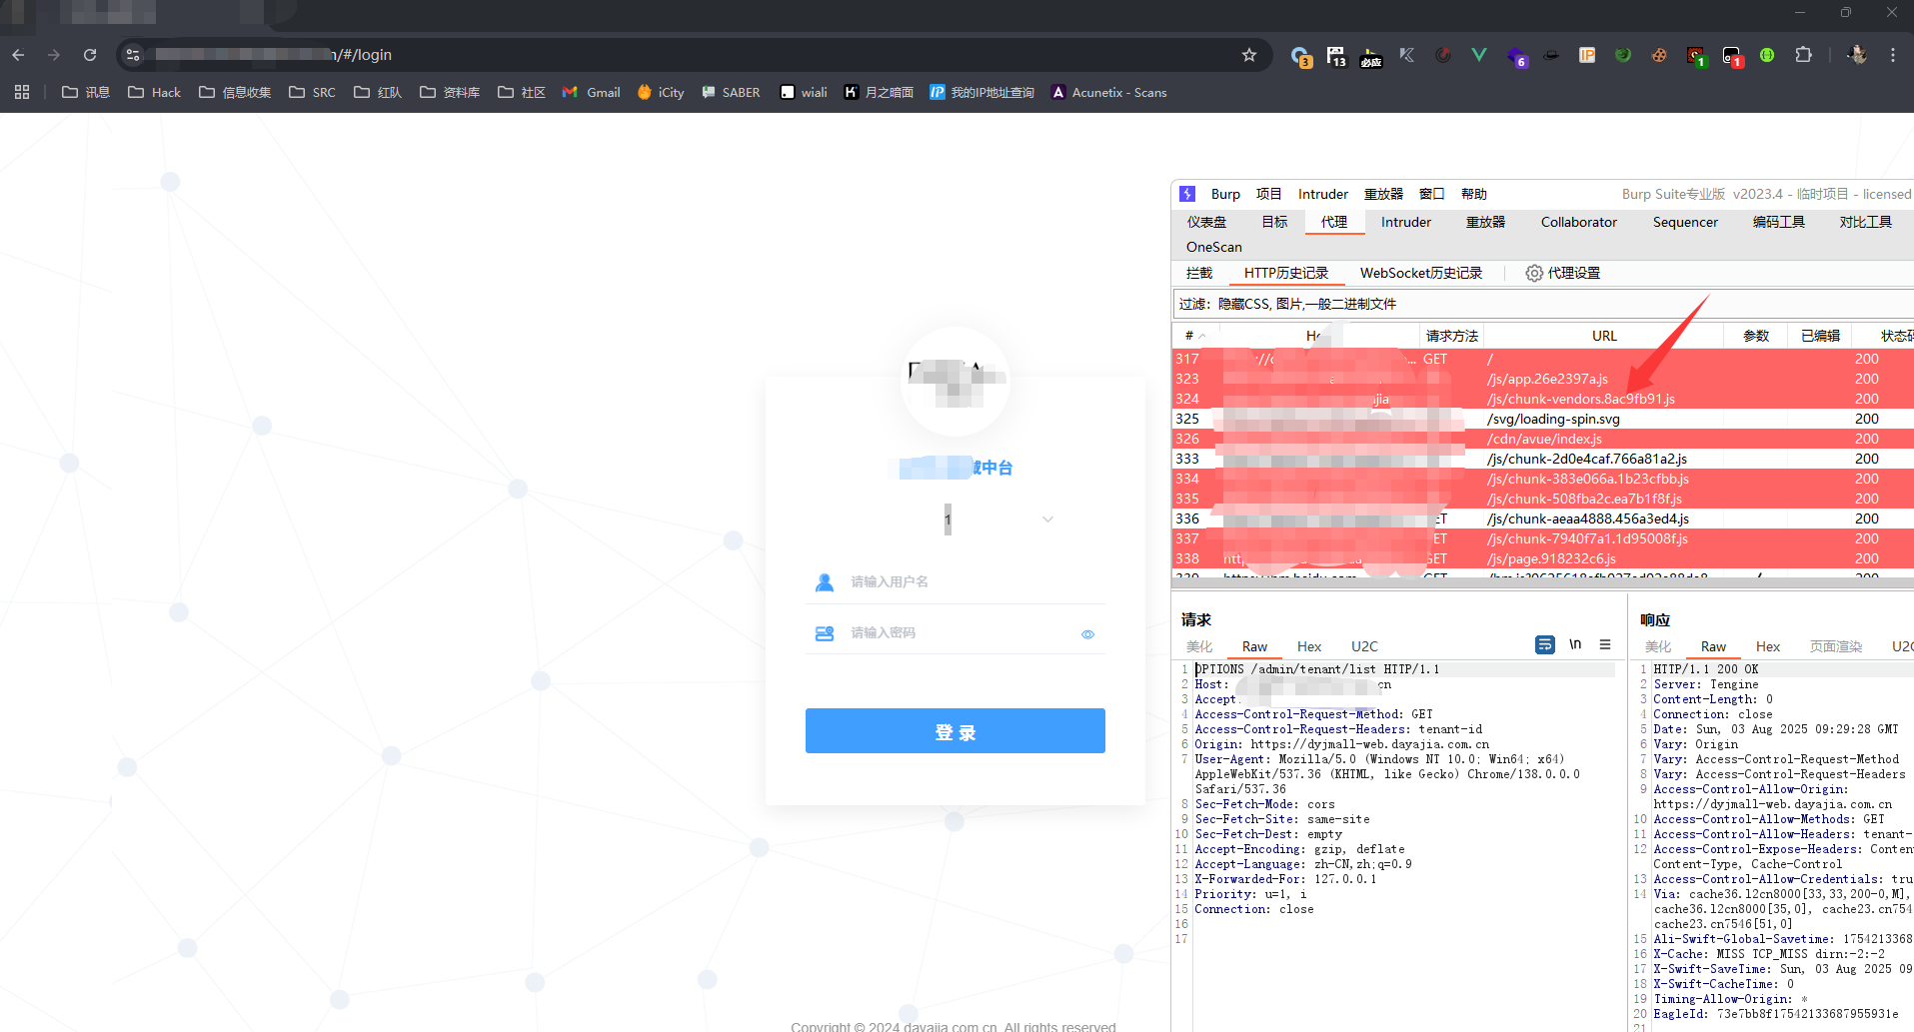Select history row 326 /cdn/avue/index.js
This screenshot has height=1032, width=1914.
tap(1543, 439)
